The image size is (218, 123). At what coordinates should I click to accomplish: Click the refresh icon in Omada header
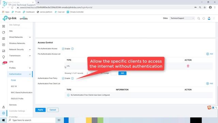(204, 18)
